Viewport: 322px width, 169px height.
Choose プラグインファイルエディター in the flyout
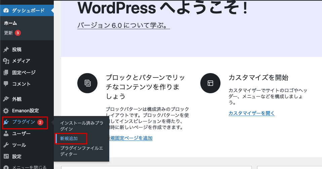click(82, 151)
